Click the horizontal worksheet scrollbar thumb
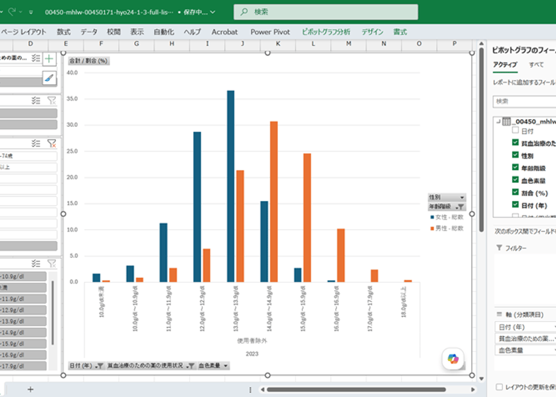 pos(356,390)
